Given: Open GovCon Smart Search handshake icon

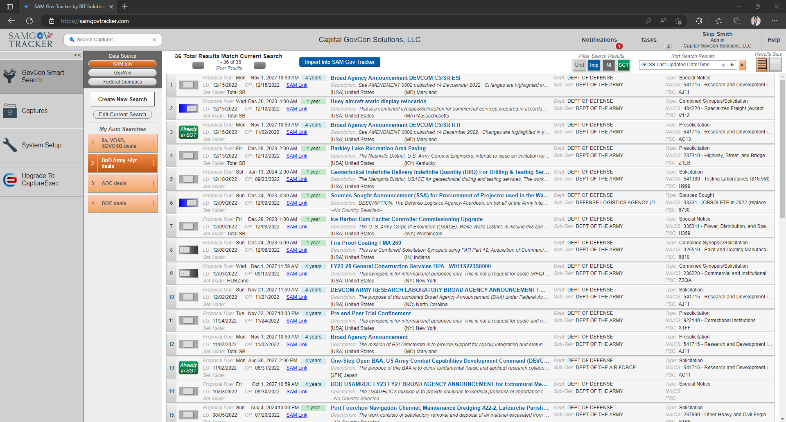Looking at the screenshot, I should pyautogui.click(x=10, y=76).
